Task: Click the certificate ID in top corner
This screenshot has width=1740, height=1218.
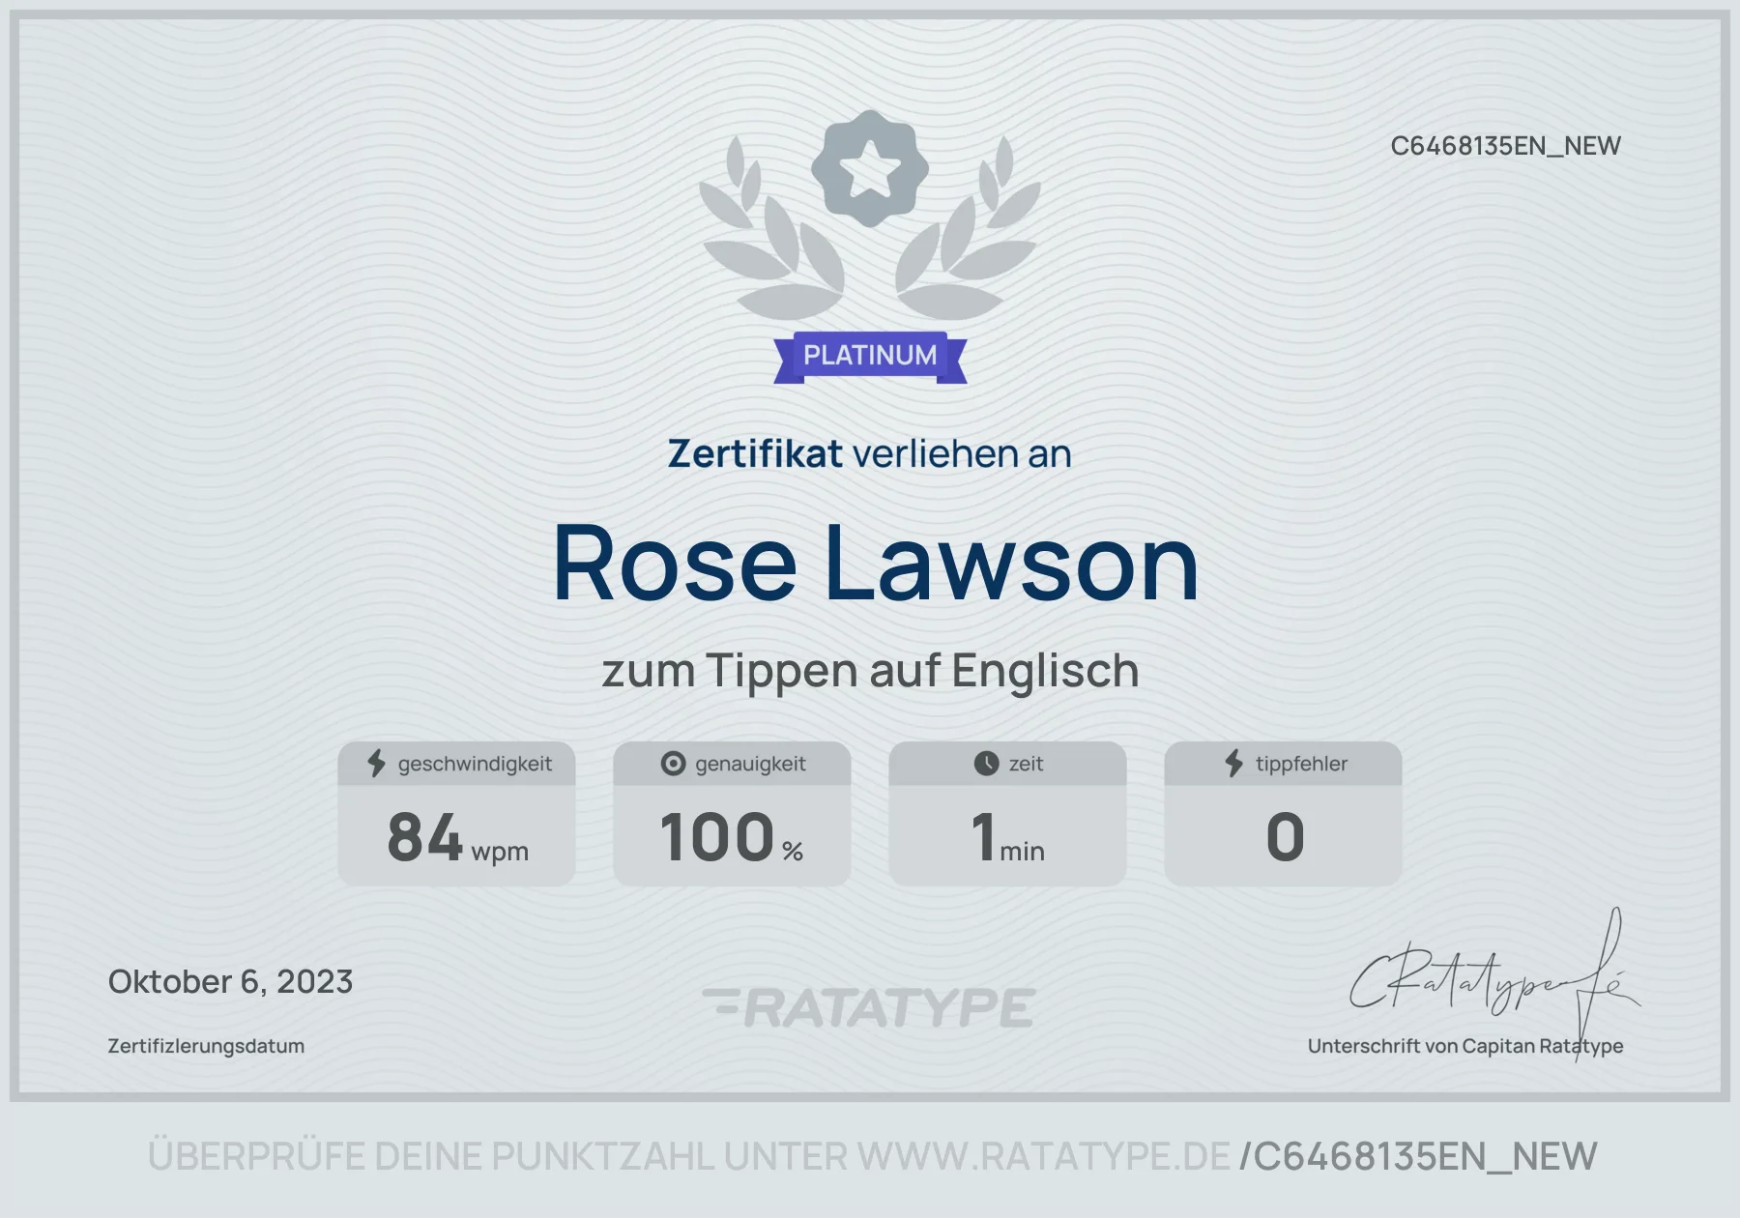Action: (1505, 146)
